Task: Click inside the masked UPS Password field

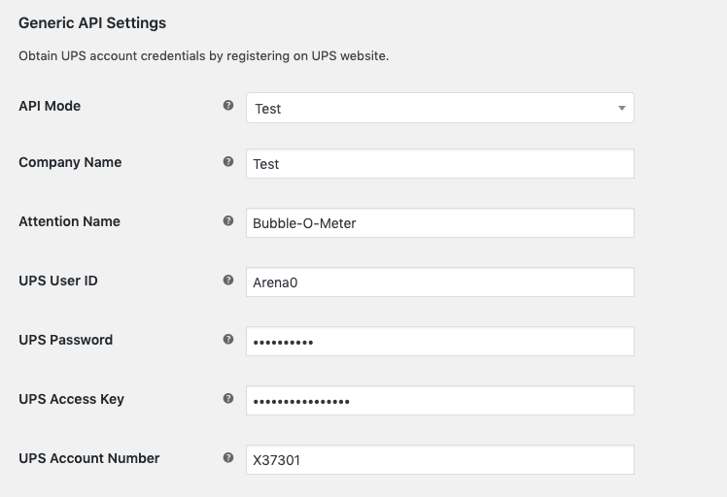Action: [440, 342]
